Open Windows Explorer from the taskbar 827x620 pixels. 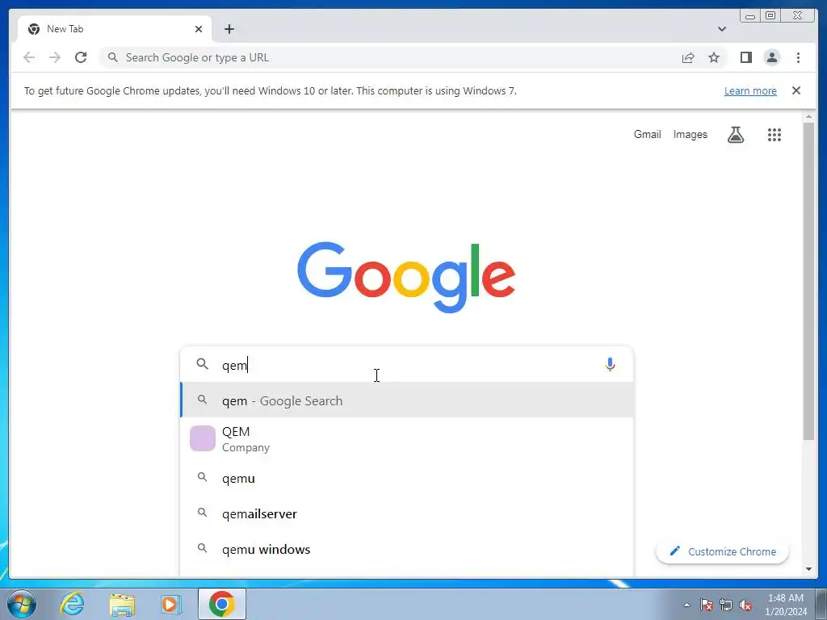tap(122, 604)
